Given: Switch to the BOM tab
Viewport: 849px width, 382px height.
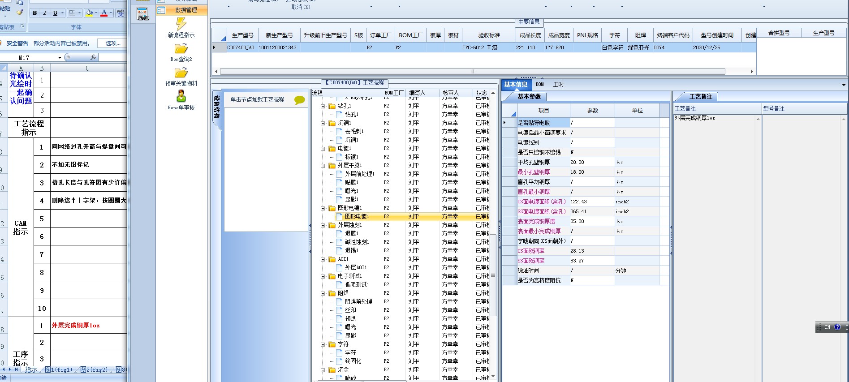Looking at the screenshot, I should pyautogui.click(x=540, y=84).
